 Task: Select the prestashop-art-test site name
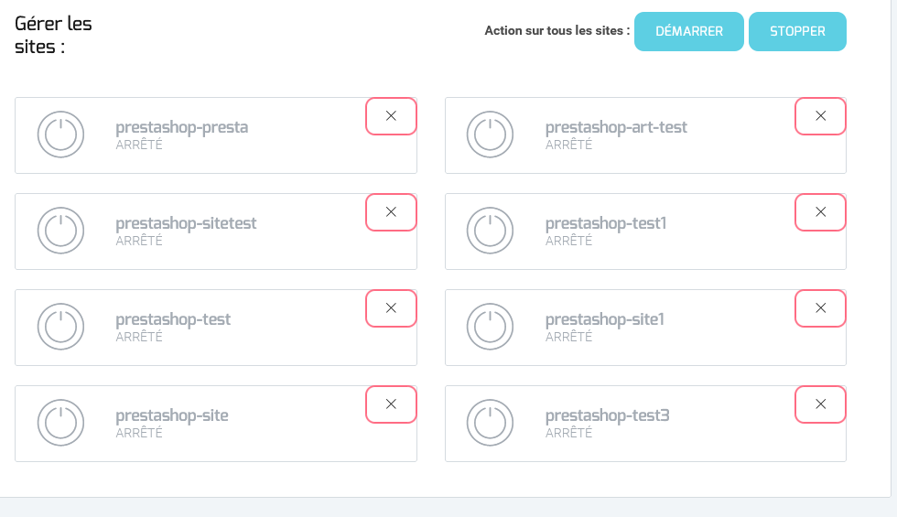click(616, 127)
